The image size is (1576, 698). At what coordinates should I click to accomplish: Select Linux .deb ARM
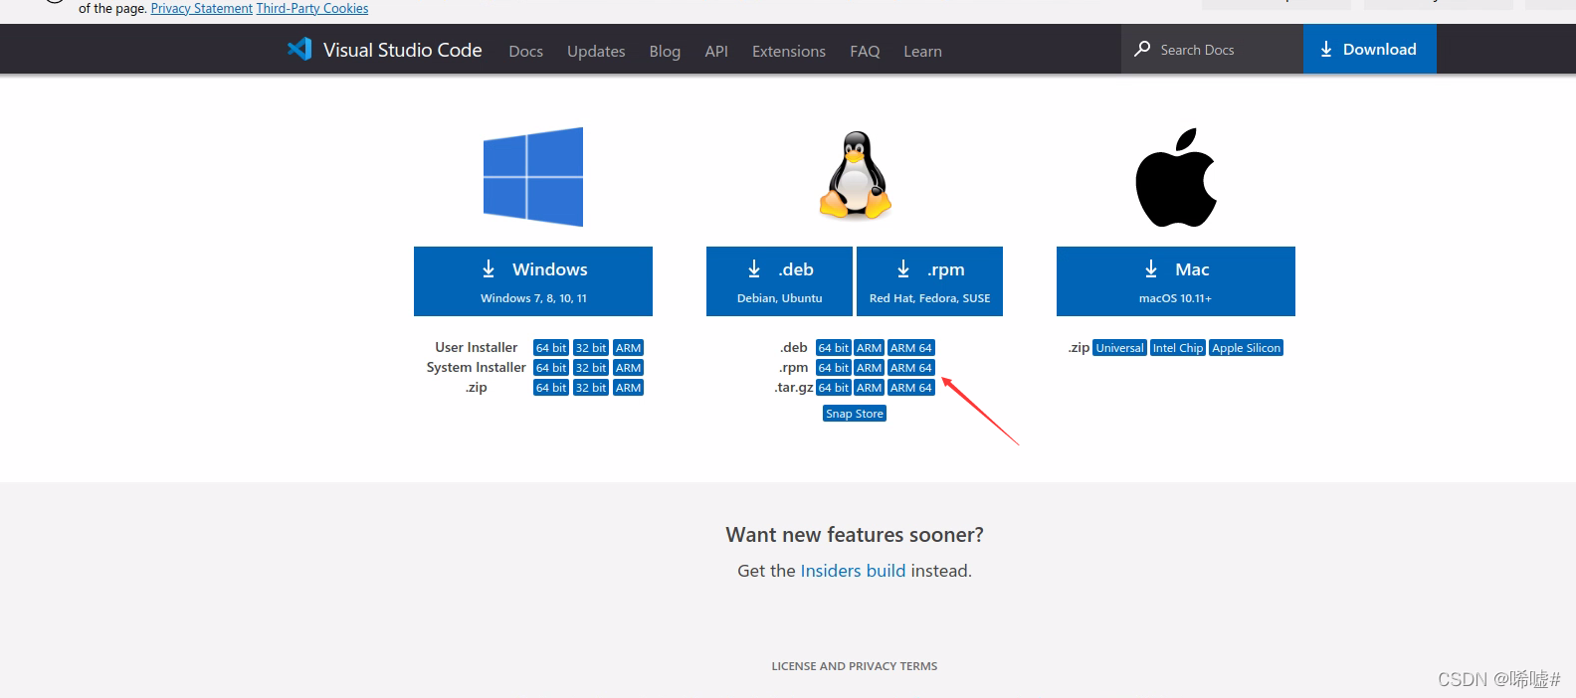point(870,348)
